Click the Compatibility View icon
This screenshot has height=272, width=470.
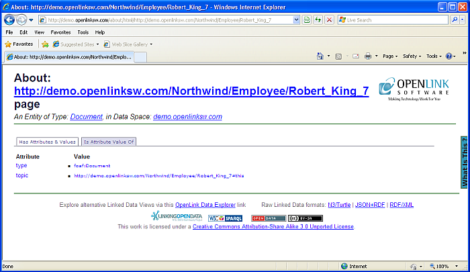[306, 20]
